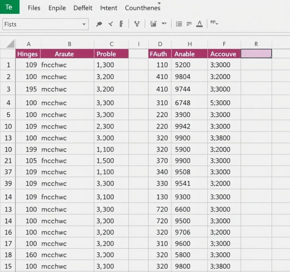
Task: Open the small BP dropdown in toolbar
Action: 214,23
